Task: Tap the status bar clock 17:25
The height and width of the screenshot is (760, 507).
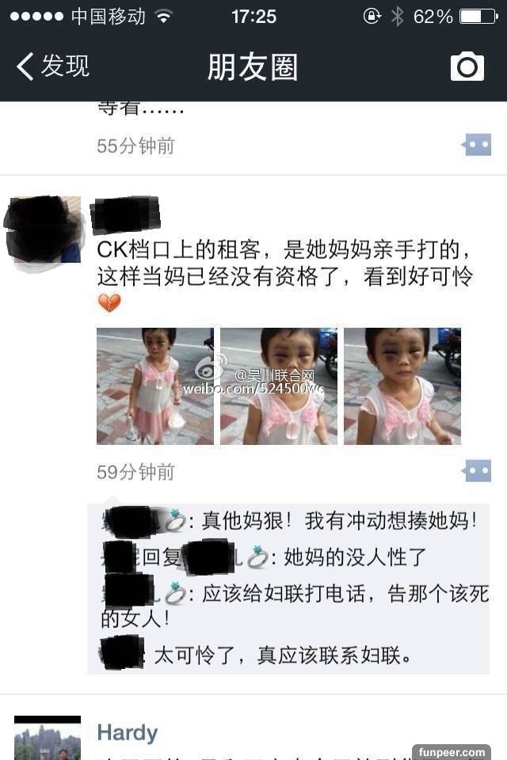Action: (x=253, y=17)
